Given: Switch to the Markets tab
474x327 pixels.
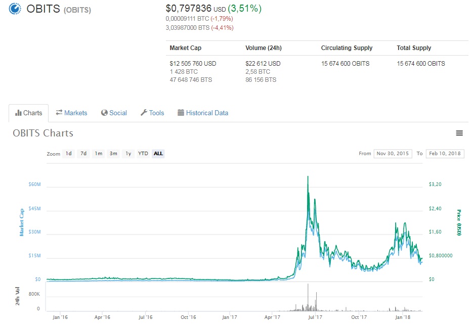Looking at the screenshot, I should [x=71, y=113].
